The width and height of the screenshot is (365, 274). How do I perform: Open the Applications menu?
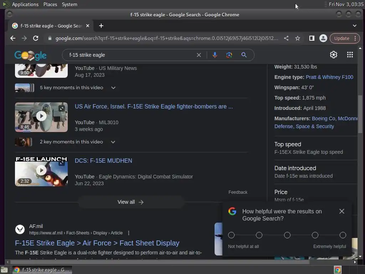point(25,4)
